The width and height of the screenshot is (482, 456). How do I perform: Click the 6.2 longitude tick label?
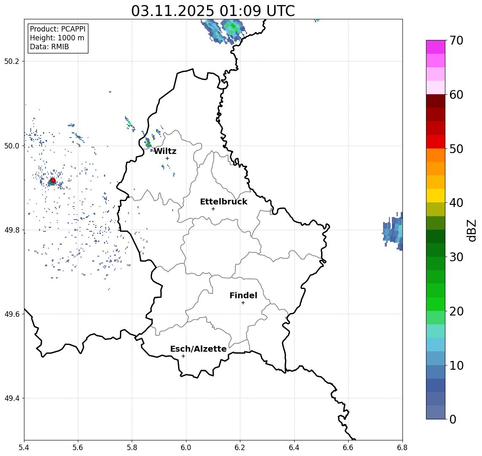(240, 448)
